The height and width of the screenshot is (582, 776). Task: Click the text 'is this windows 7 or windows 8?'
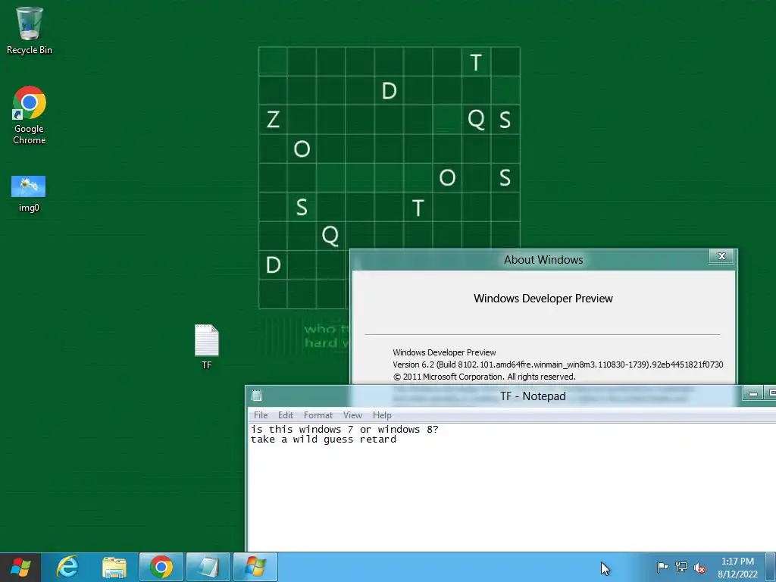click(345, 429)
